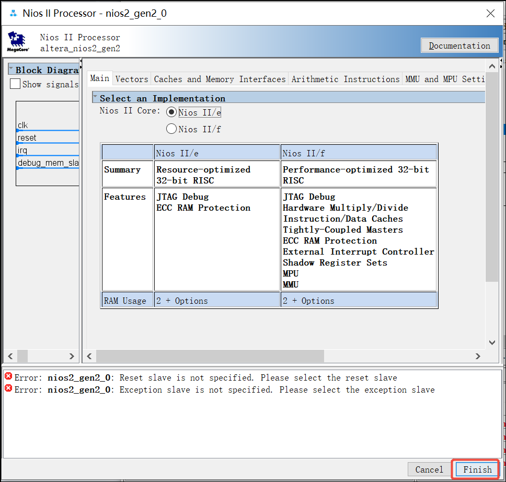The height and width of the screenshot is (482, 506).
Task: Click the Nios II/e column header
Action: (x=217, y=152)
